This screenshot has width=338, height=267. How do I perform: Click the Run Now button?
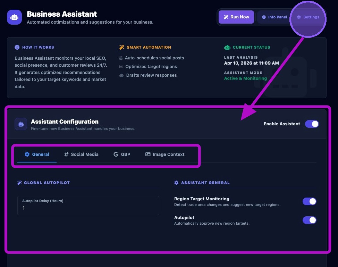236,17
